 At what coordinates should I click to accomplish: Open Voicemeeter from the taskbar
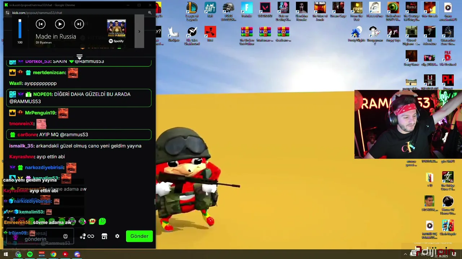tap(42, 254)
